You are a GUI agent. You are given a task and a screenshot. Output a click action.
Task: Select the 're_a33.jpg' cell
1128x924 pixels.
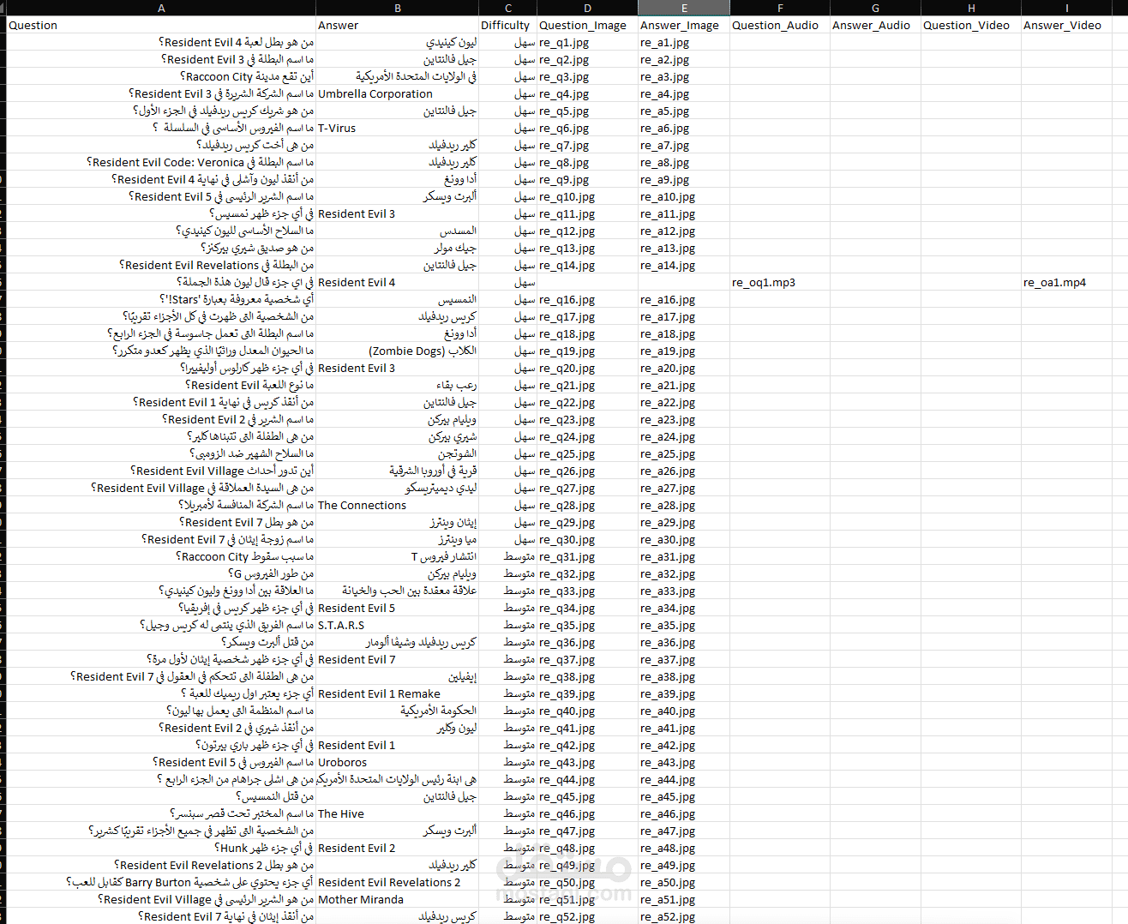pos(683,591)
